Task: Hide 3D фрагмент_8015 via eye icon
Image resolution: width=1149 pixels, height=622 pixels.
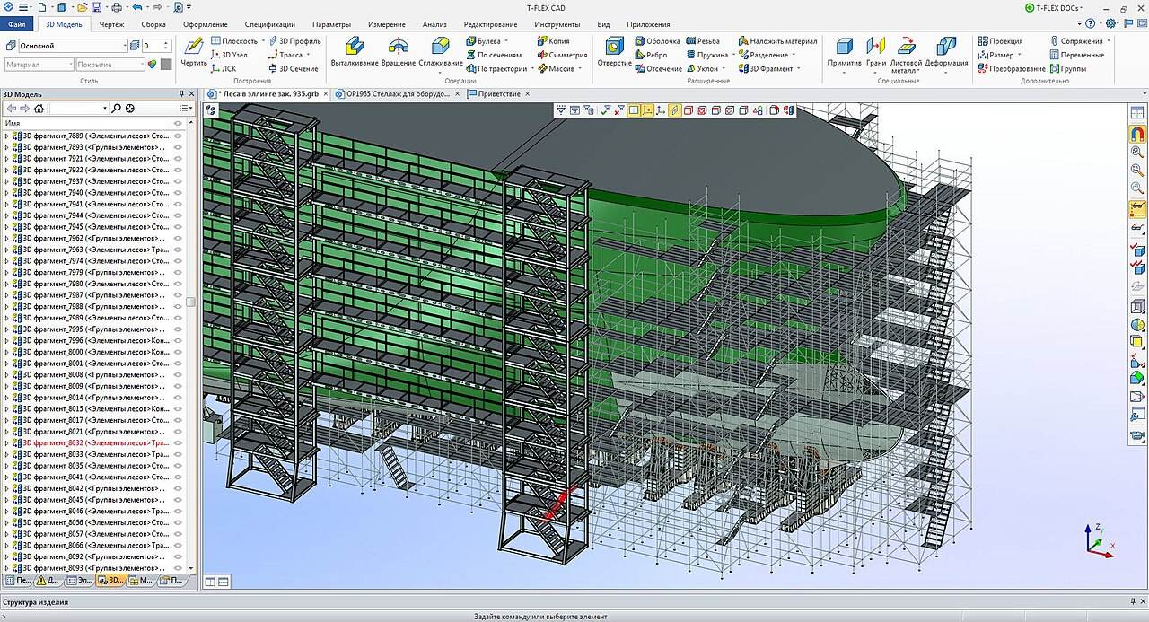Action: coord(178,408)
